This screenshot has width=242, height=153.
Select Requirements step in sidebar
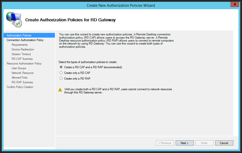[x=20, y=45]
